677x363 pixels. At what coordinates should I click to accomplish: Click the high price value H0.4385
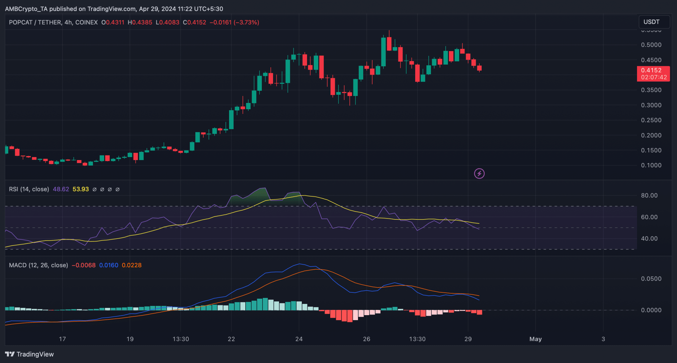tap(140, 22)
